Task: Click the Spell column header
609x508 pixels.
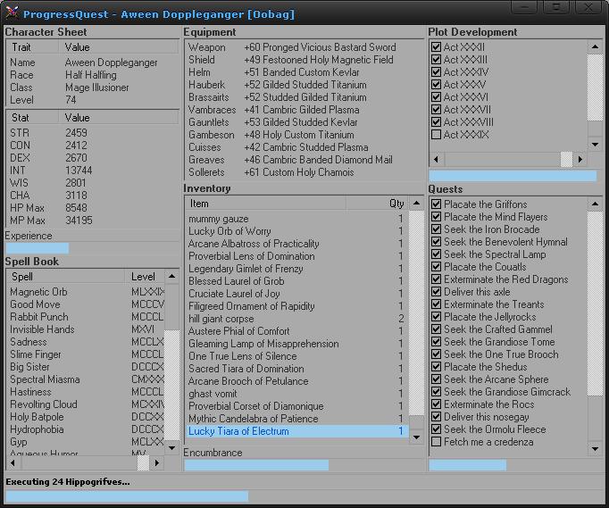Action: [x=66, y=277]
